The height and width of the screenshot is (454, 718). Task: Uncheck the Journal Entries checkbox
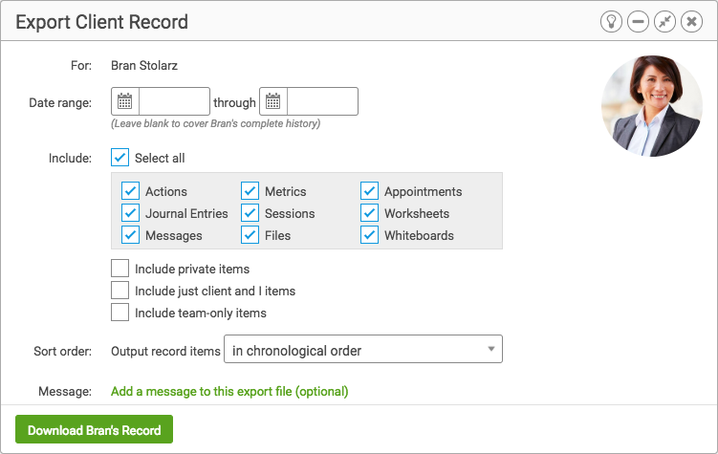[131, 213]
